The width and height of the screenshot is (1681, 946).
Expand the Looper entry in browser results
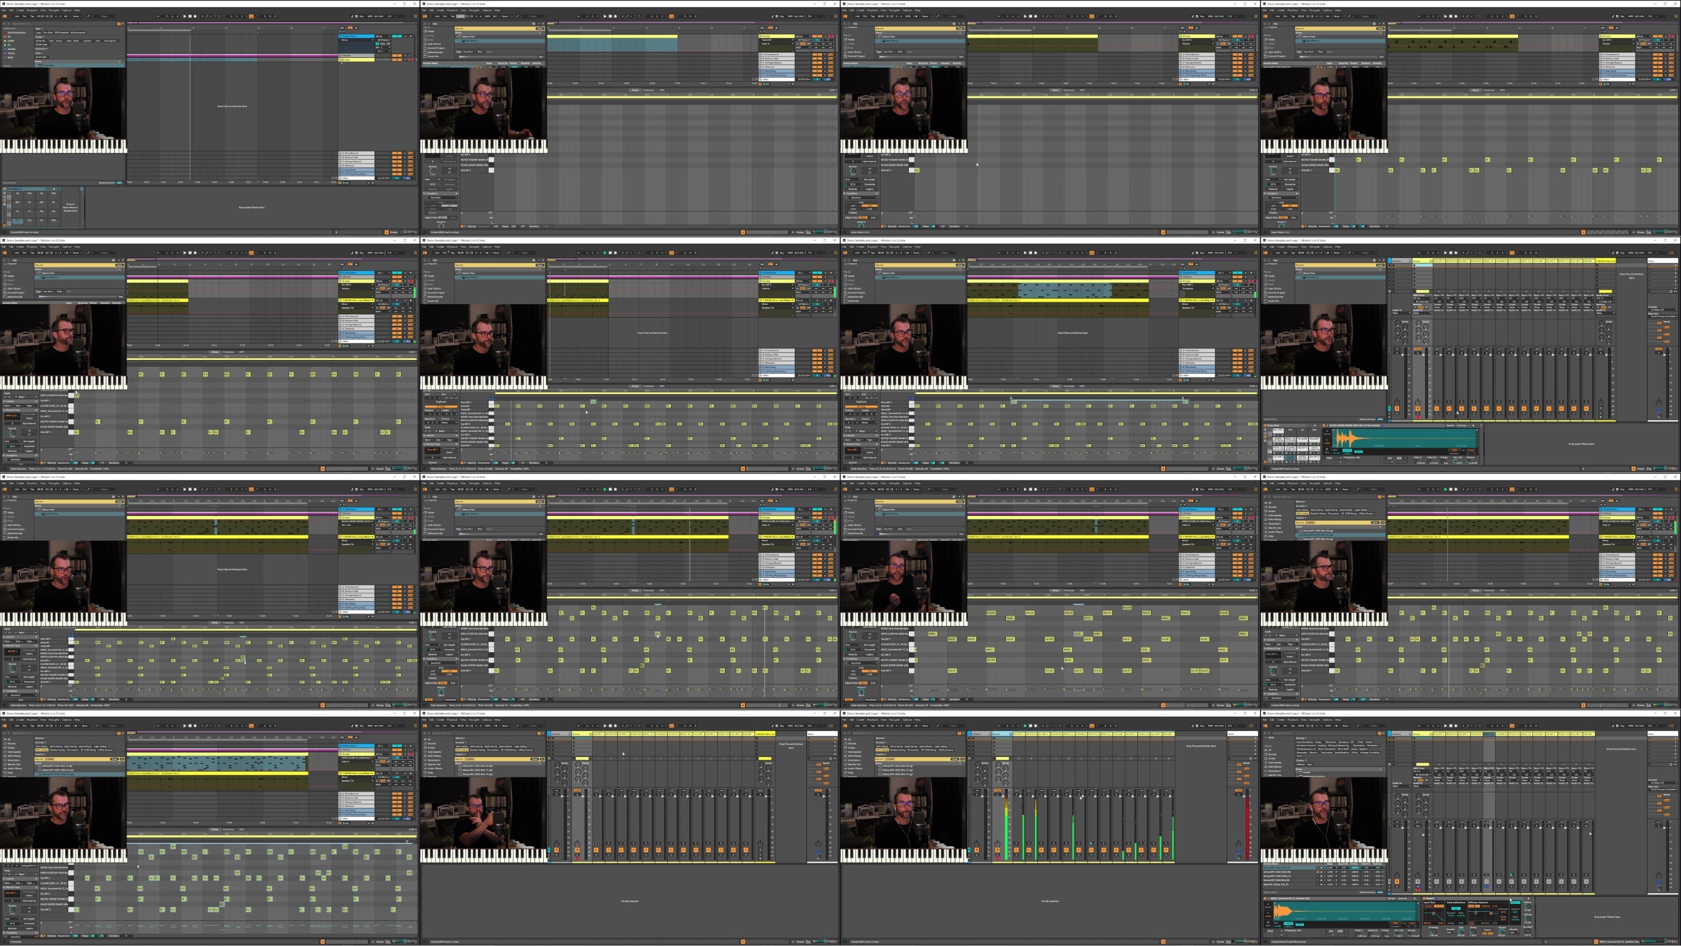pyautogui.click(x=1296, y=773)
